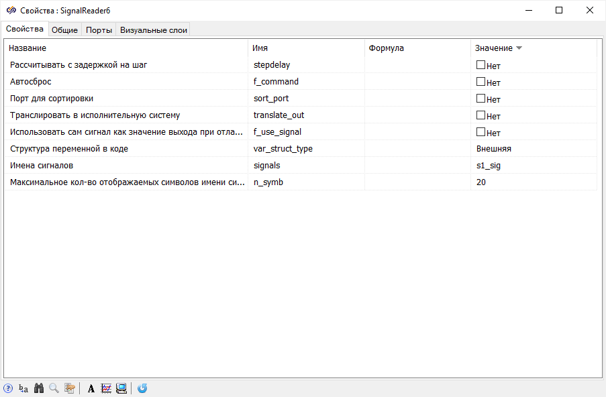Switch to the Визуальные слои tab
Viewport: 606px width, 397px height.
[154, 30]
